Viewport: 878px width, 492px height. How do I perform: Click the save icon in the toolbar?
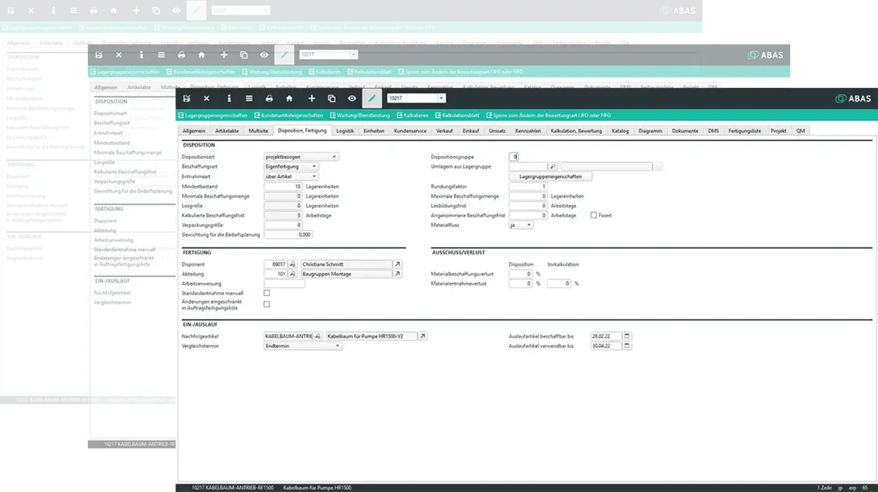(187, 98)
